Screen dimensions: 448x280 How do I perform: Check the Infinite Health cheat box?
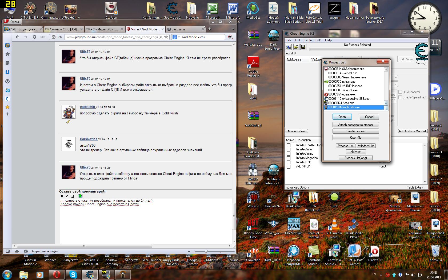pos(289,145)
